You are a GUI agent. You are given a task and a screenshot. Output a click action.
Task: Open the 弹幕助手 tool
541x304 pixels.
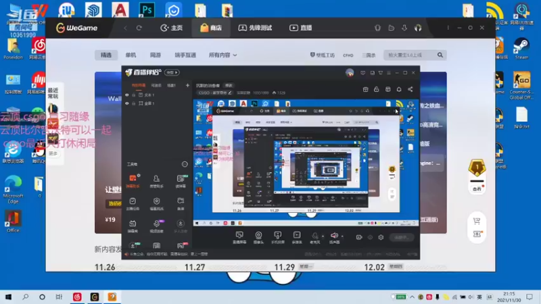pyautogui.click(x=133, y=181)
